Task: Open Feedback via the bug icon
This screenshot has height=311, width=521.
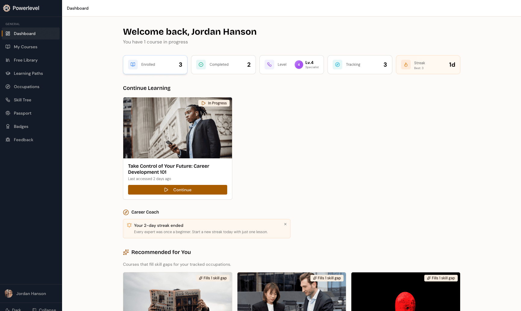Action: (8, 140)
